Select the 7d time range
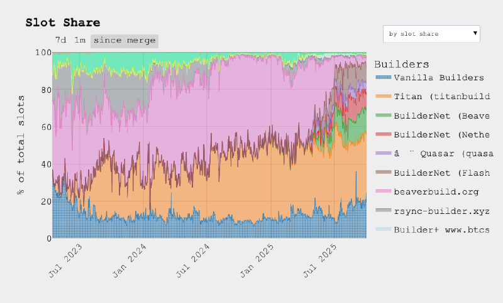 (60, 41)
